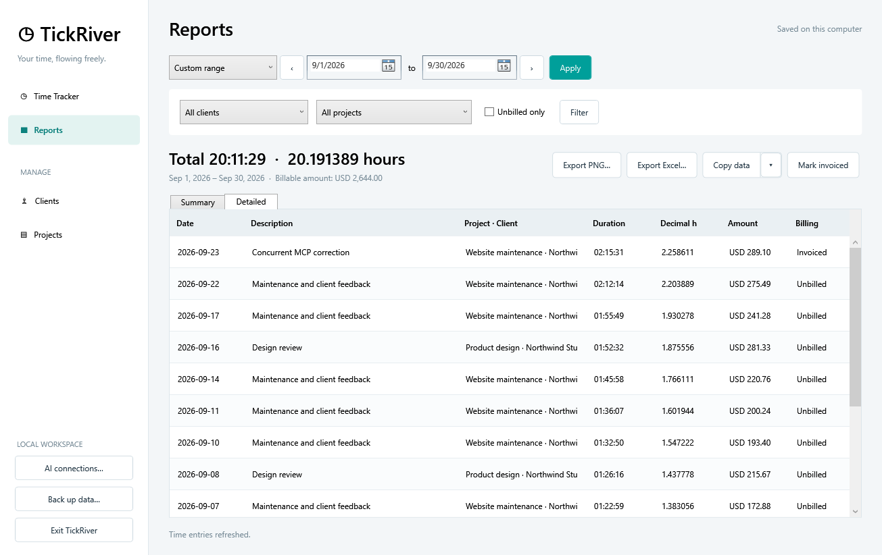Open the Clients section
The width and height of the screenshot is (882, 555).
(x=74, y=201)
